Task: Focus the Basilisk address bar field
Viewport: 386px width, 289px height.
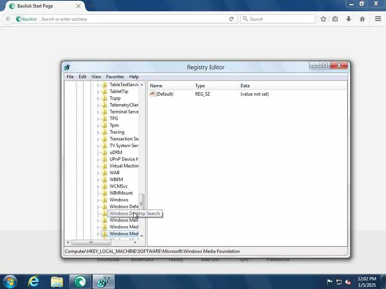Action: (132, 19)
